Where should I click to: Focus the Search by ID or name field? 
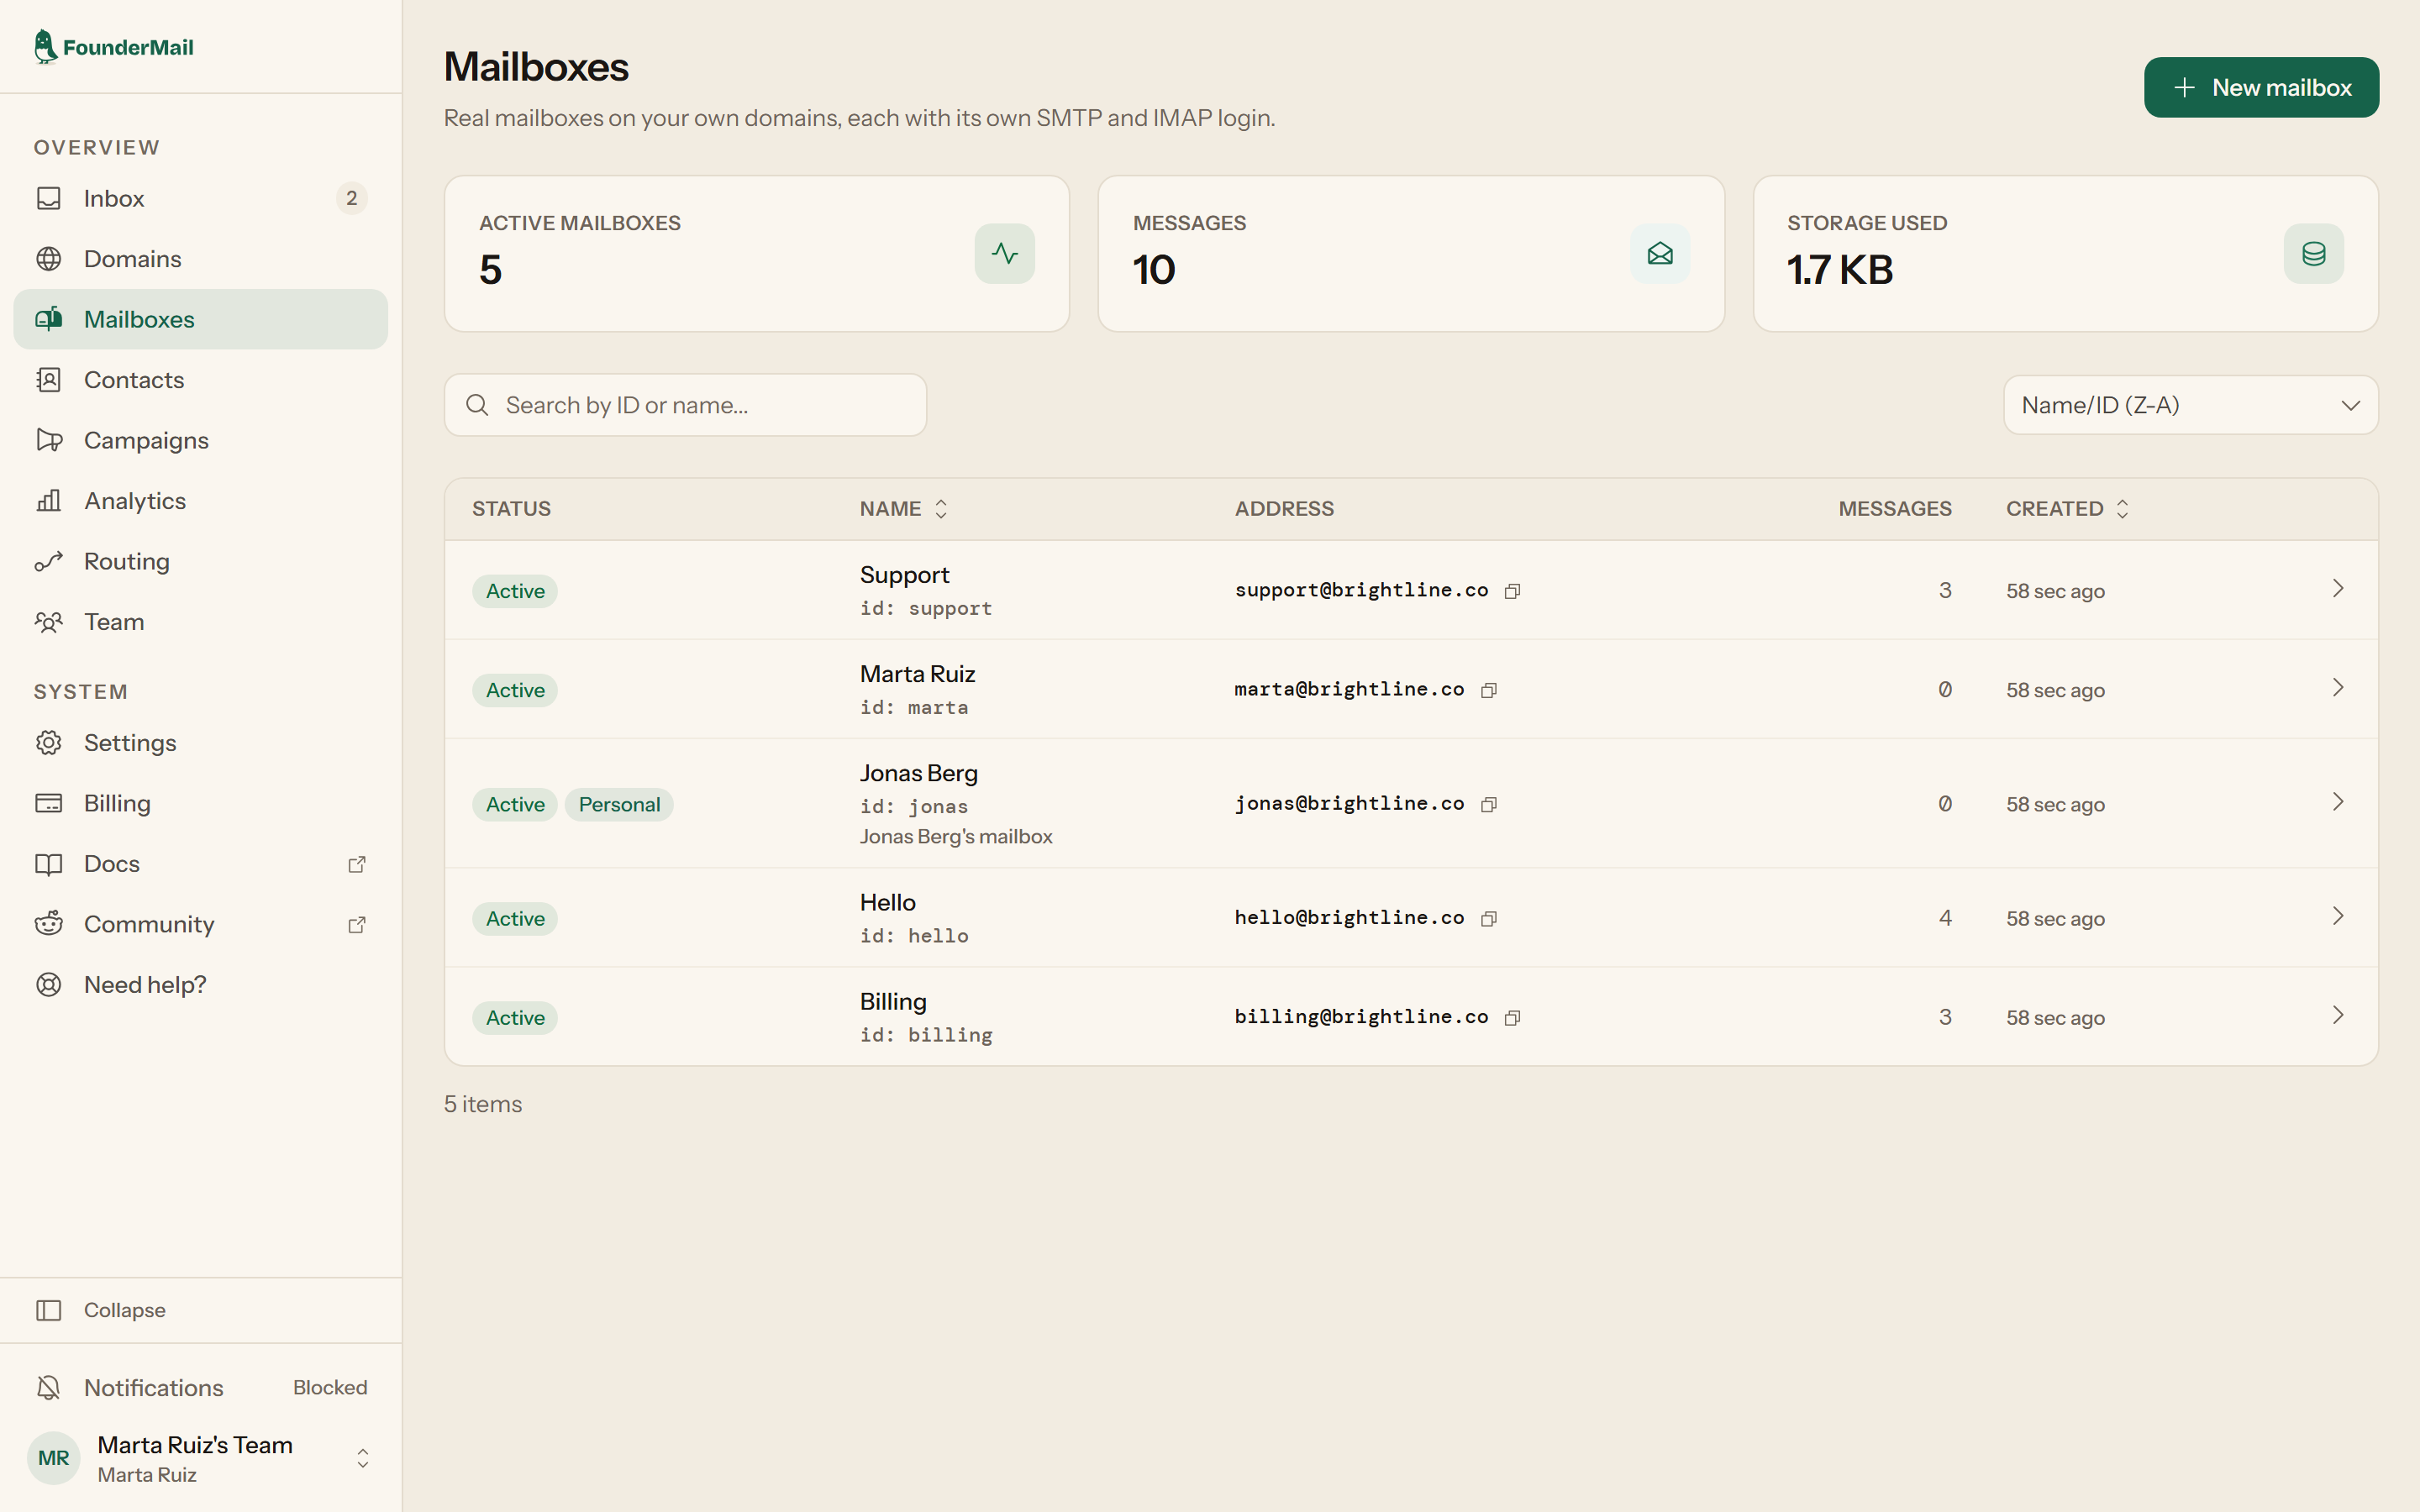coord(685,405)
